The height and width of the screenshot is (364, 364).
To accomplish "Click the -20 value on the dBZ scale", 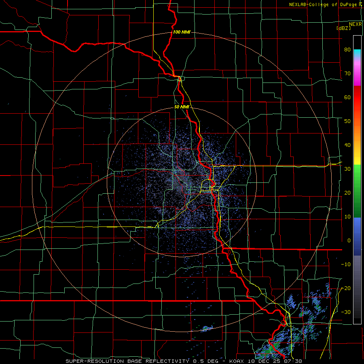I will (x=346, y=288).
